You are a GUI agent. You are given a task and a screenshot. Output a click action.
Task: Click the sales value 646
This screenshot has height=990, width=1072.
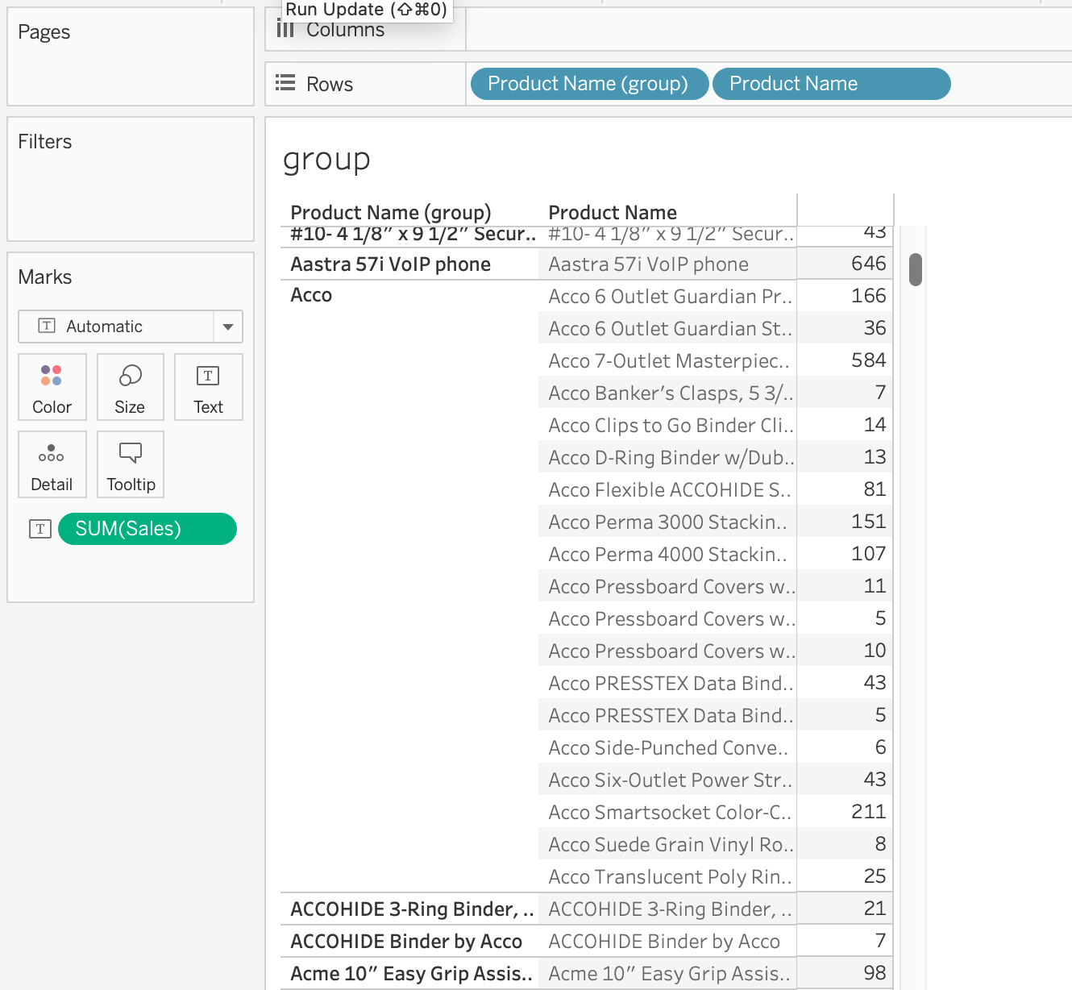click(868, 264)
